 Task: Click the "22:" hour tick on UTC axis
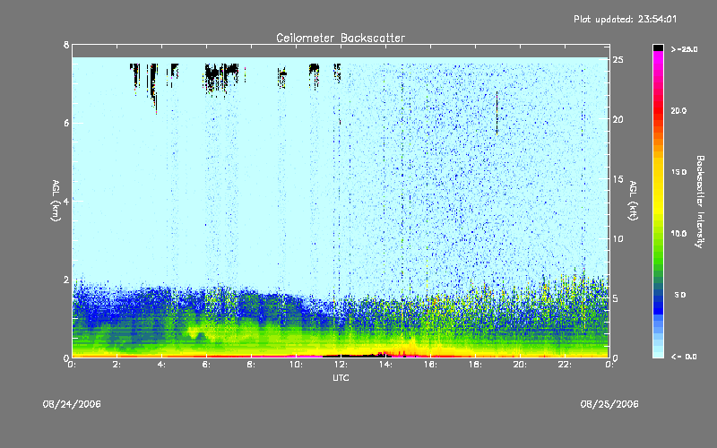565,365
